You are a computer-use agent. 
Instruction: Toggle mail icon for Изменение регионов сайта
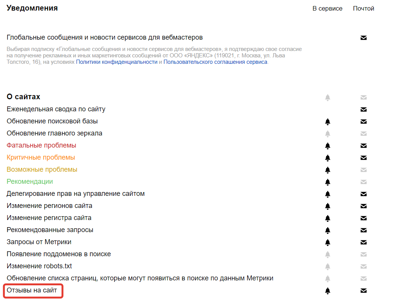click(x=364, y=206)
